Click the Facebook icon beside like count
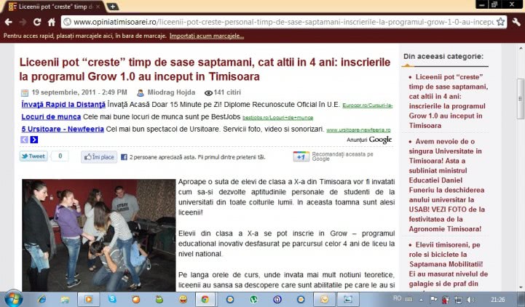The width and height of the screenshot is (525, 307). (124, 157)
